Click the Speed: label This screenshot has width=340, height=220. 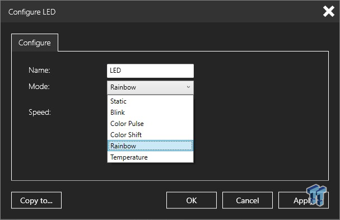pyautogui.click(x=40, y=113)
